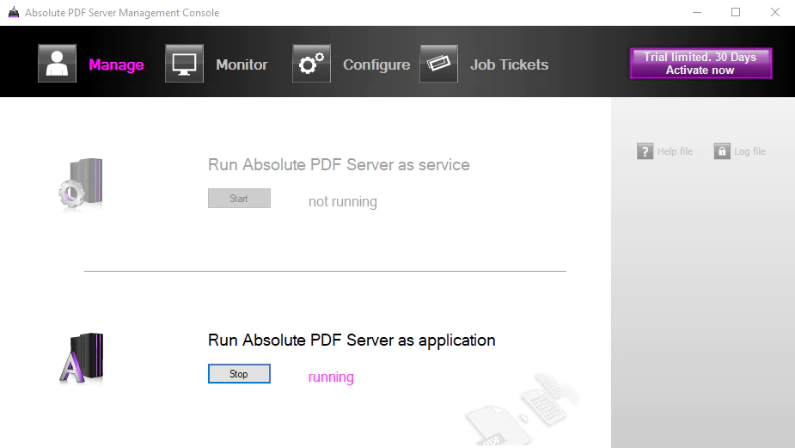The width and height of the screenshot is (795, 448).
Task: Click the magenta 'running' status text
Action: (331, 377)
